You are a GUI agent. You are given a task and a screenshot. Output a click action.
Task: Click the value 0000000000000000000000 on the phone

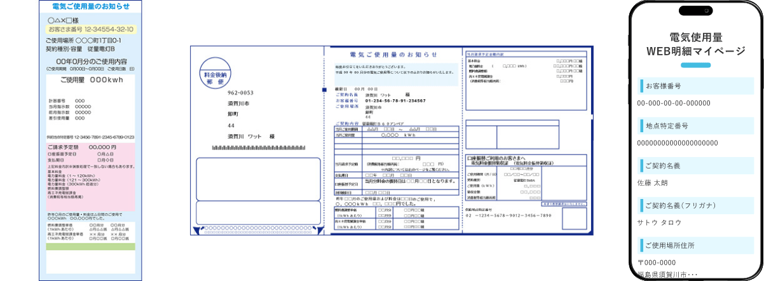(x=677, y=143)
